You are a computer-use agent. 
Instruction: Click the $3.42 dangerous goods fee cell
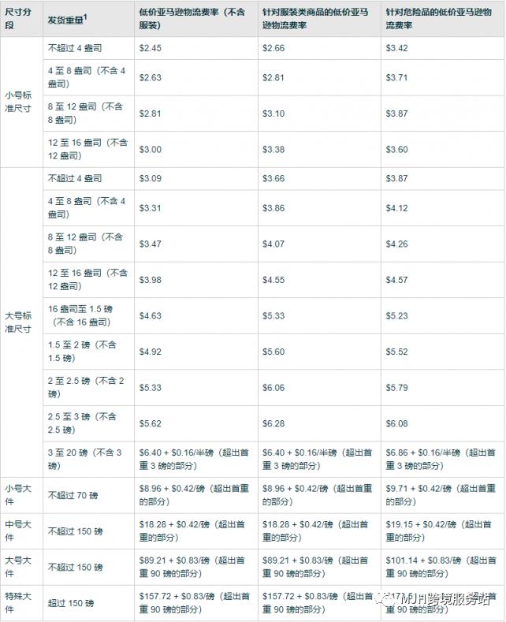click(x=397, y=48)
